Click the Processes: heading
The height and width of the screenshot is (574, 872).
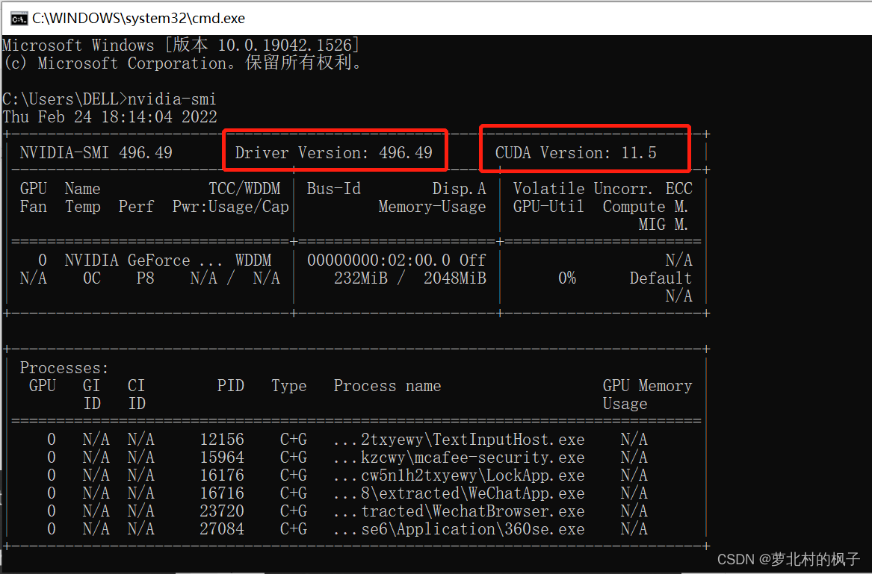[x=64, y=368]
